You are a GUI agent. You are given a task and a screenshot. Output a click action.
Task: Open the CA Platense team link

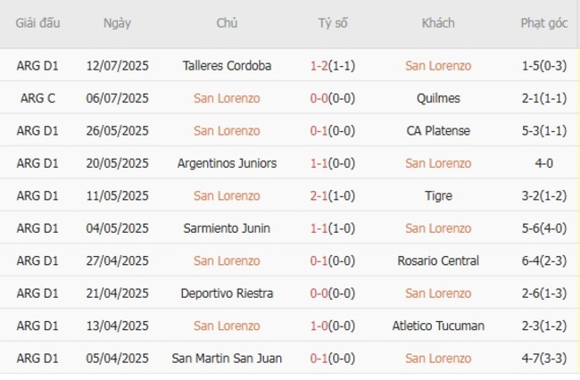pyautogui.click(x=438, y=131)
